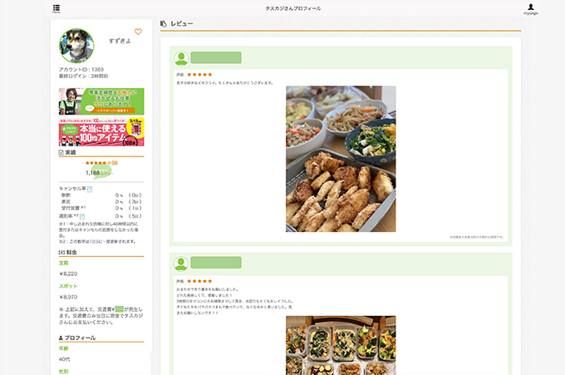The image size is (565, 375).
Task: Click the dog profile photo avatar
Action: [x=76, y=46]
